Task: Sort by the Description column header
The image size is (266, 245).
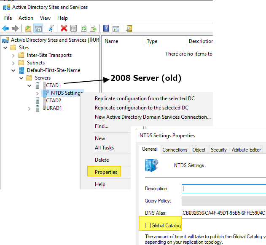Action: coord(200,41)
